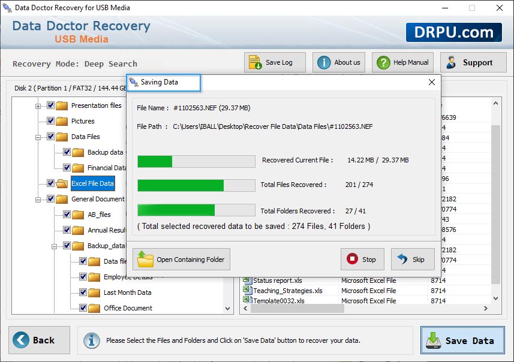Minimize the Data Doctor Recovery window

click(x=445, y=8)
